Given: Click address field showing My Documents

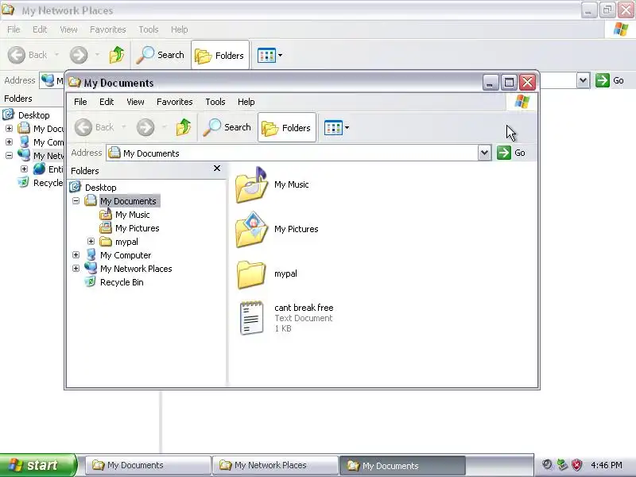Looking at the screenshot, I should 293,153.
